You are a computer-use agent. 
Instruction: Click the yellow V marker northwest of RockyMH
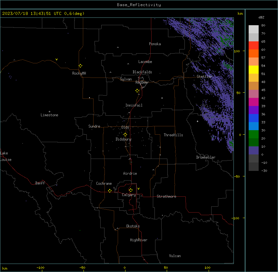56,59
